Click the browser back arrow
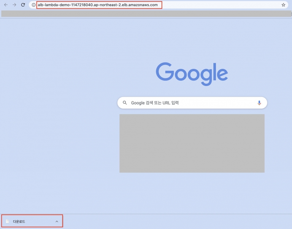The height and width of the screenshot is (229, 292). point(6,5)
